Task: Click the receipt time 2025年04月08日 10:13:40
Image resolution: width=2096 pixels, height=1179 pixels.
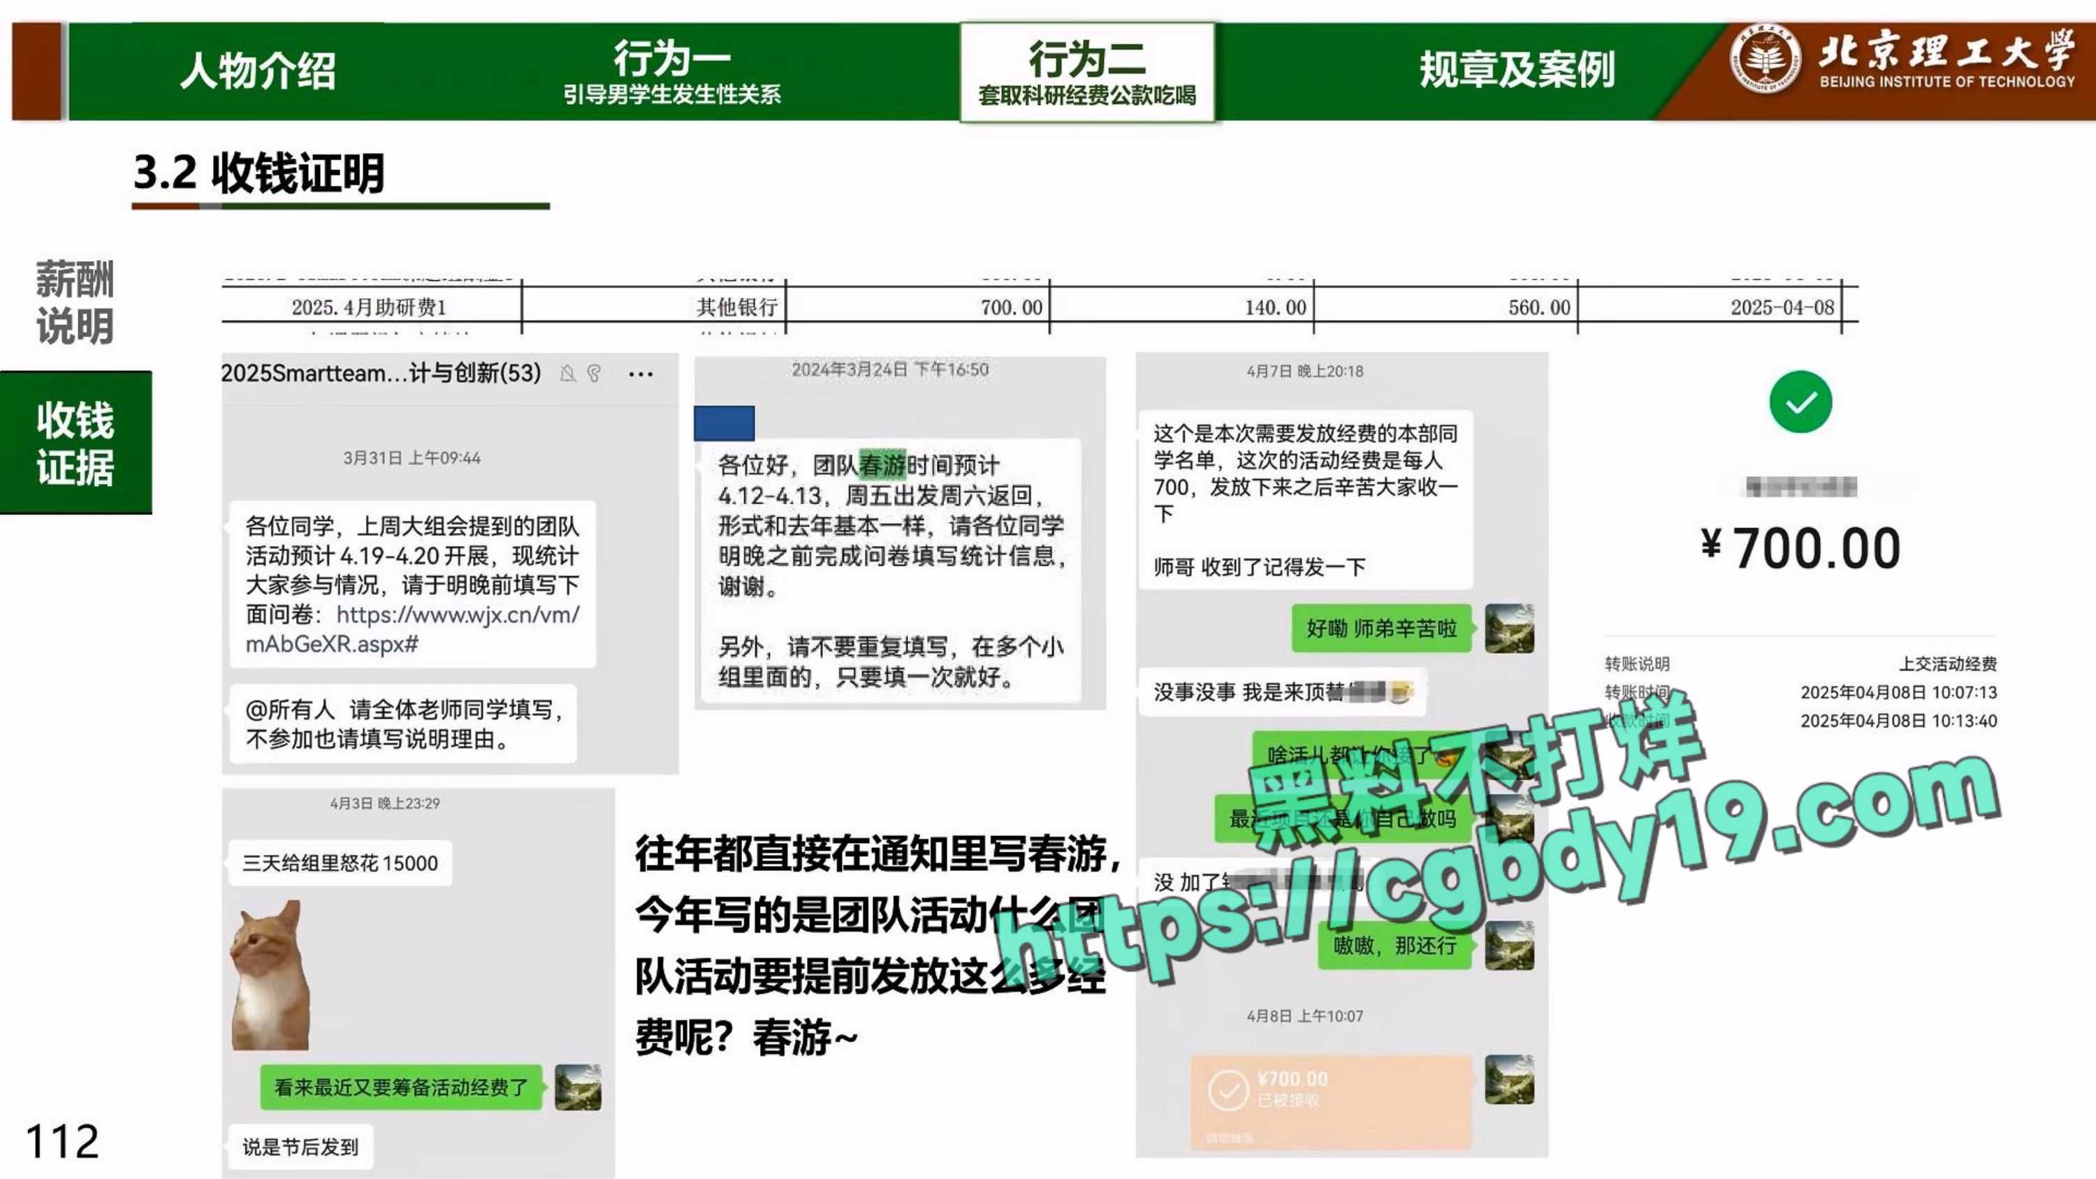Action: pos(1898,721)
